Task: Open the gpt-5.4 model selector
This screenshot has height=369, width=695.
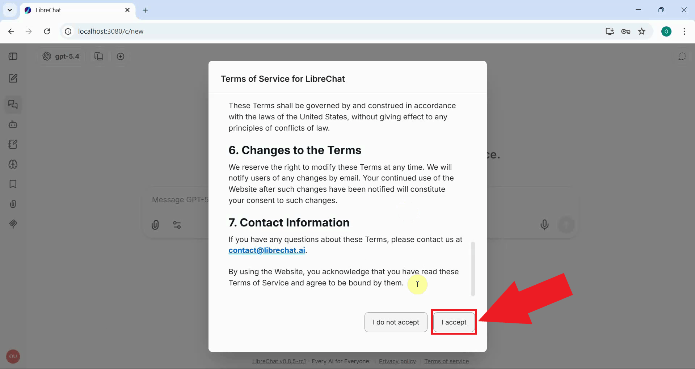Action: (x=61, y=56)
